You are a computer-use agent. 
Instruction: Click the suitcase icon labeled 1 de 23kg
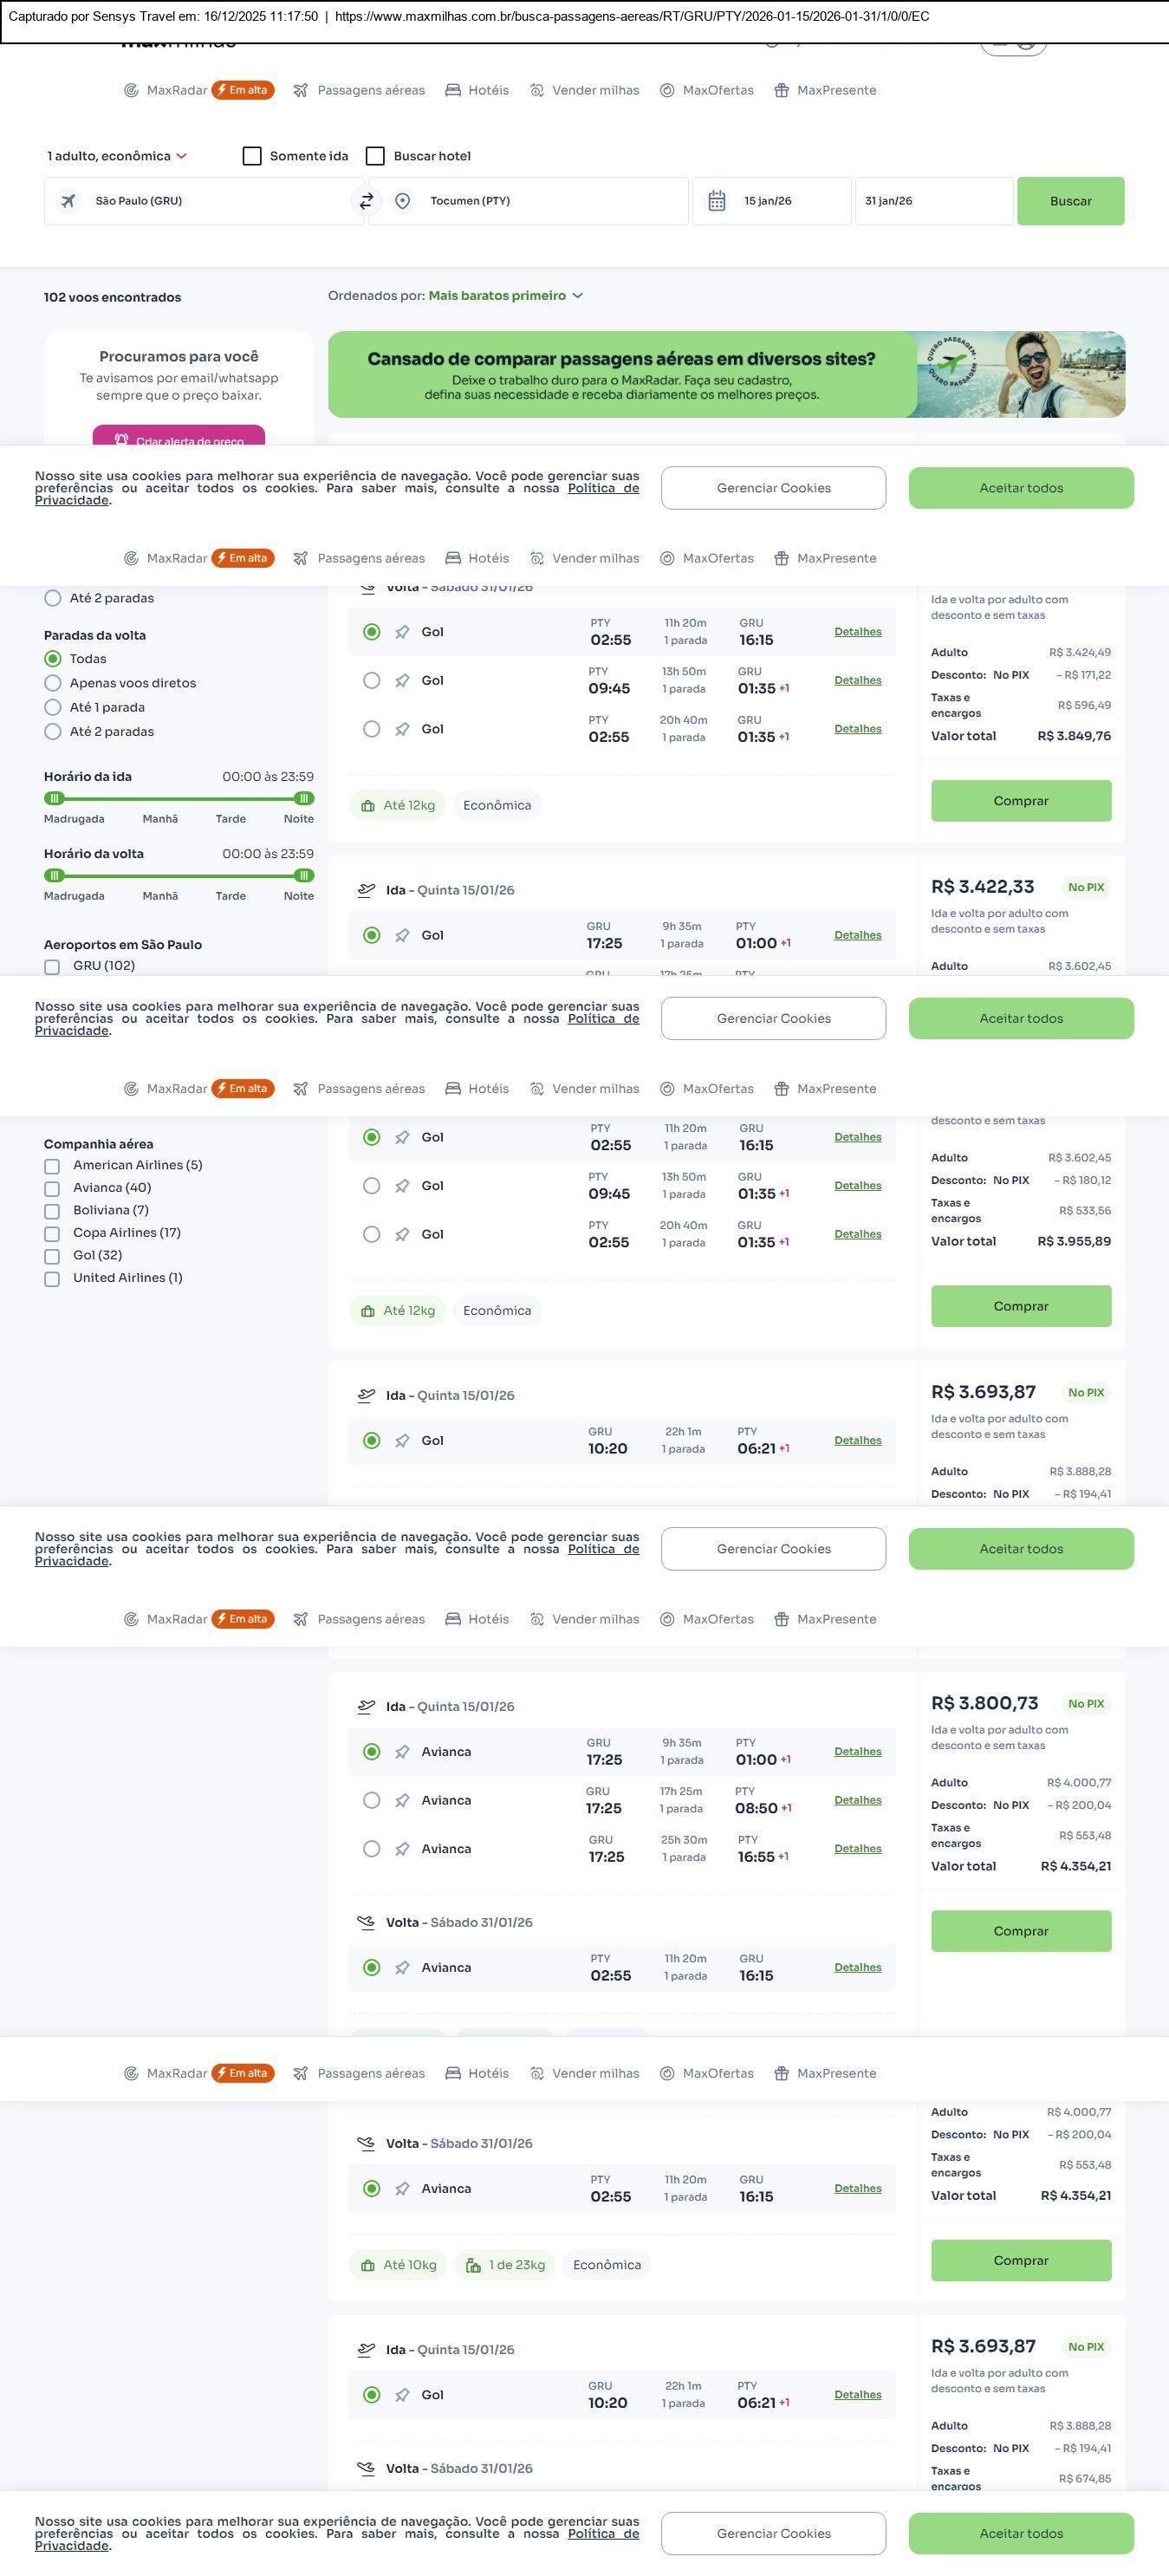point(473,2265)
